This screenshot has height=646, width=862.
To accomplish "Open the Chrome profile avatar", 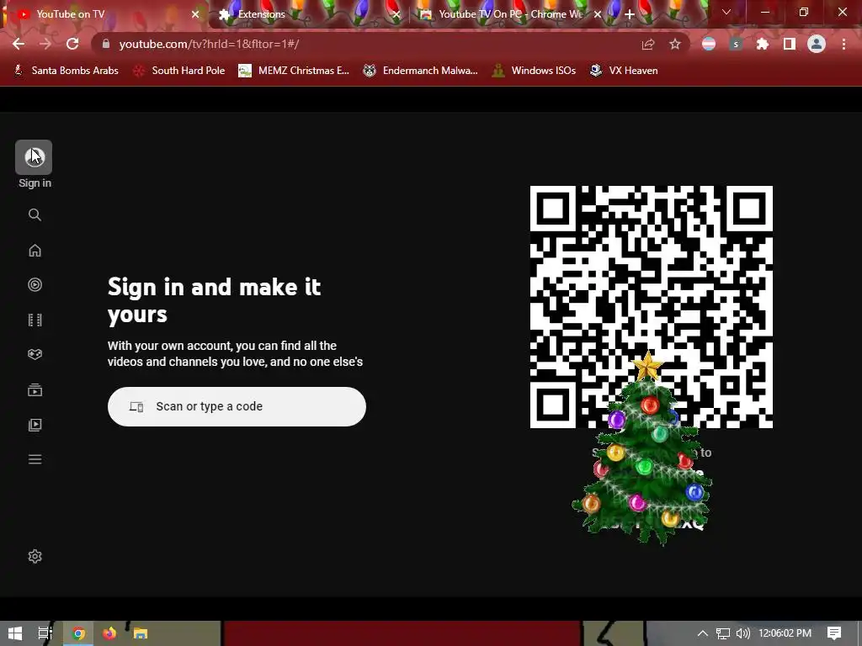I will pyautogui.click(x=817, y=44).
